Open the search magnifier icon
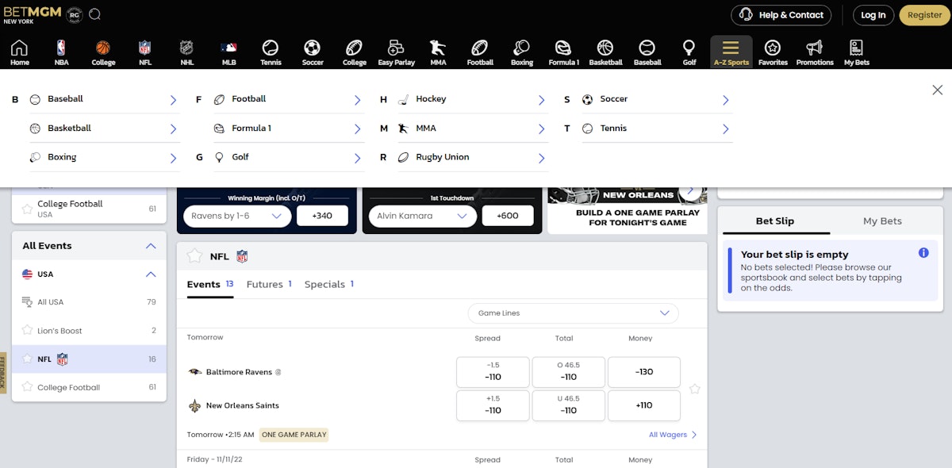952x468 pixels. click(95, 14)
